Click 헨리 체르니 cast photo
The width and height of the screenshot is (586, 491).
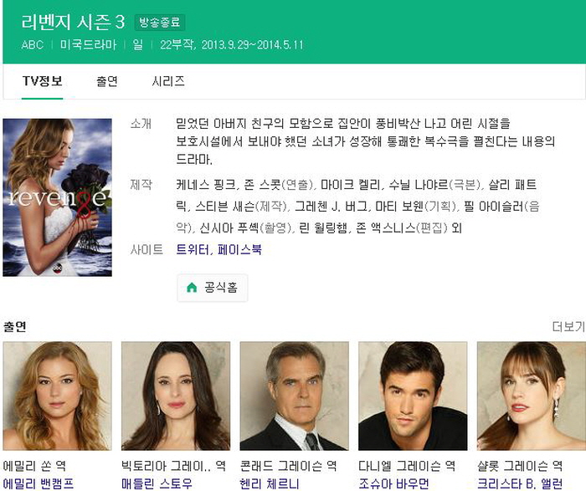point(294,396)
